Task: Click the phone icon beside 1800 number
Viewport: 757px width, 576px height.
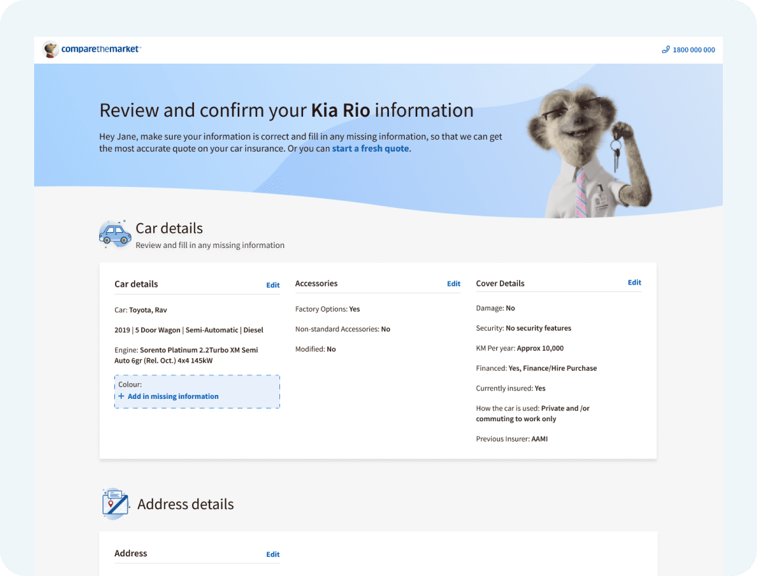Action: coord(665,50)
